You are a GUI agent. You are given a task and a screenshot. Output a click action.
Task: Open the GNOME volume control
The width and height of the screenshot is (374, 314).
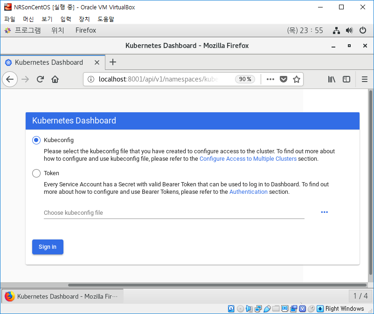(349, 30)
